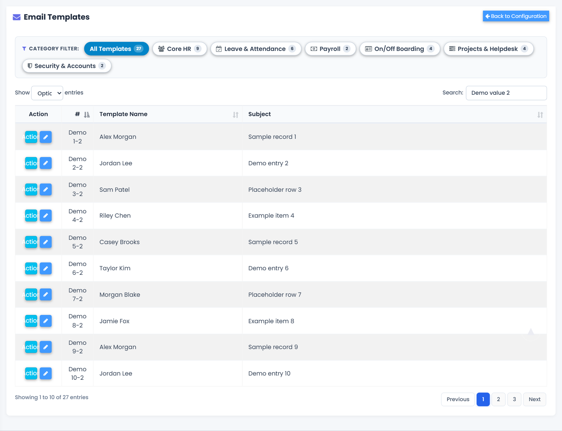562x431 pixels.
Task: Click the Search input field
Action: tap(506, 93)
